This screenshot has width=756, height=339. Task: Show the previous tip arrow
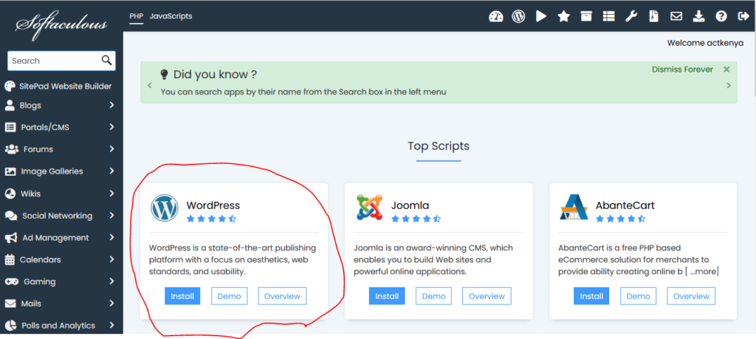149,86
